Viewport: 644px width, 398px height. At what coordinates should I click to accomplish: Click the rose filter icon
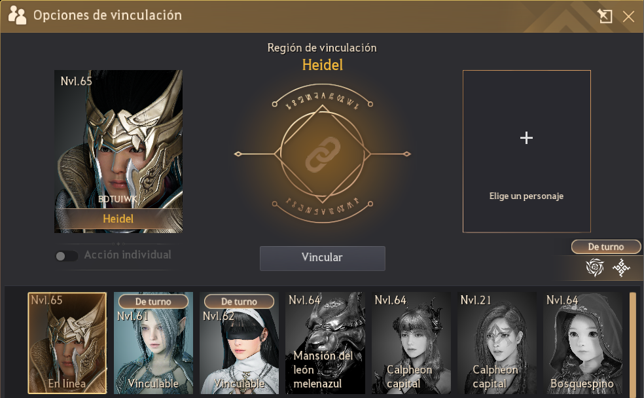coord(594,267)
